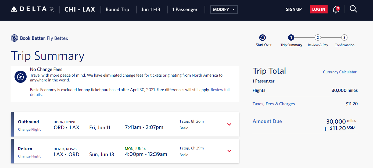Image resolution: width=373 pixels, height=168 pixels.
Task: Select step 3 Confirmation circle
Action: pyautogui.click(x=345, y=38)
